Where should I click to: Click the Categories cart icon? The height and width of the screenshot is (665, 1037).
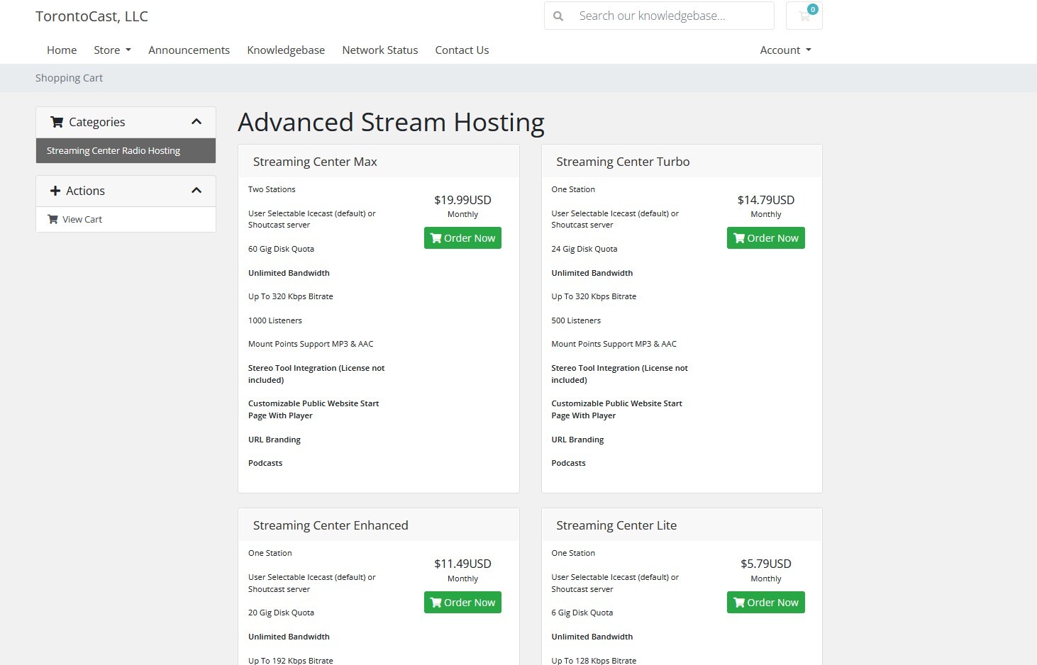pos(57,122)
